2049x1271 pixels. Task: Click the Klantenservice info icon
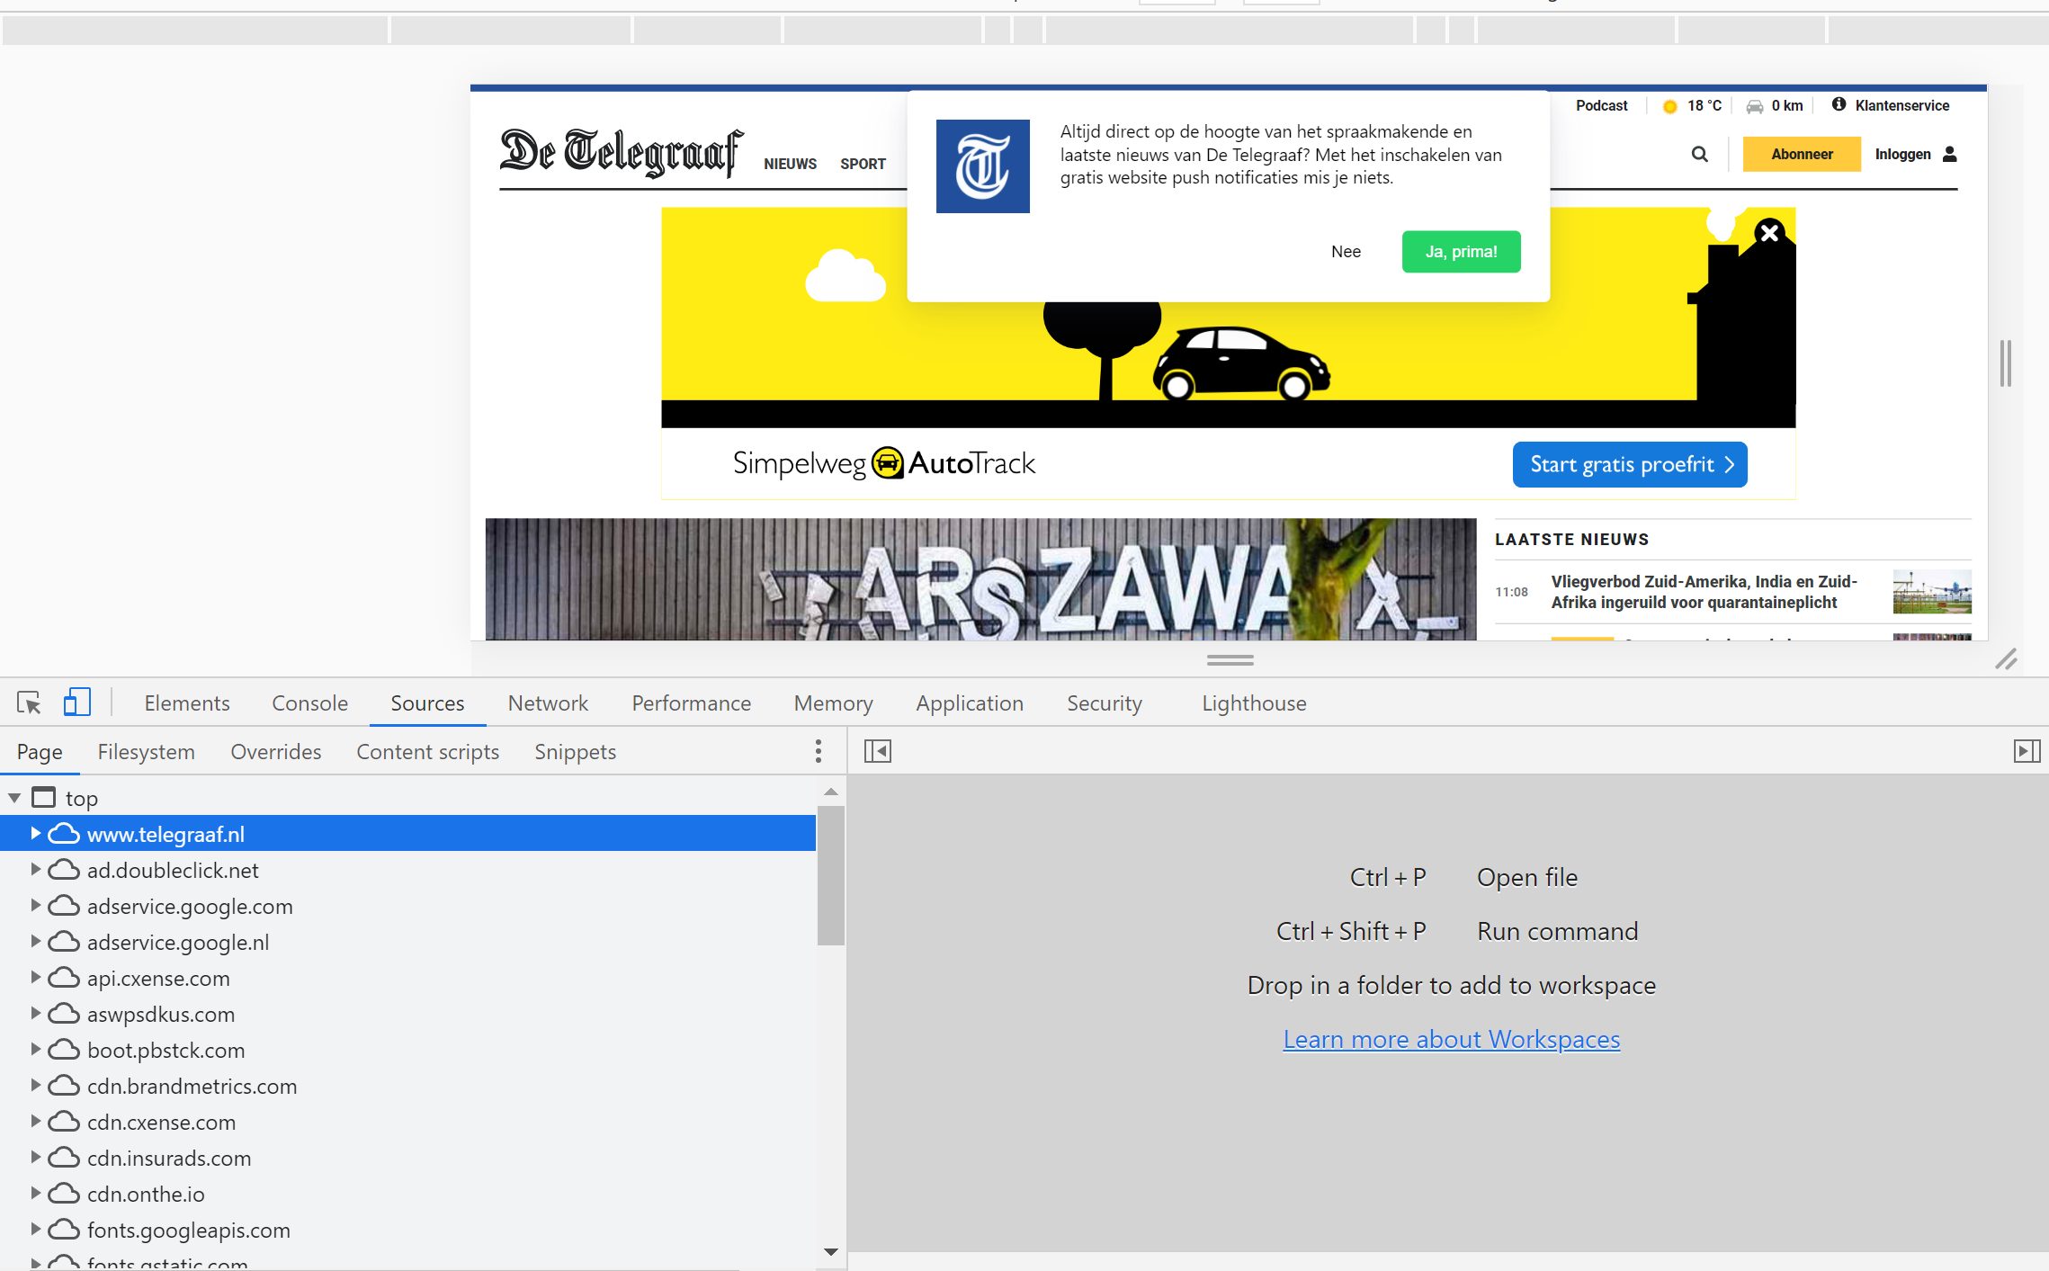[x=1839, y=104]
